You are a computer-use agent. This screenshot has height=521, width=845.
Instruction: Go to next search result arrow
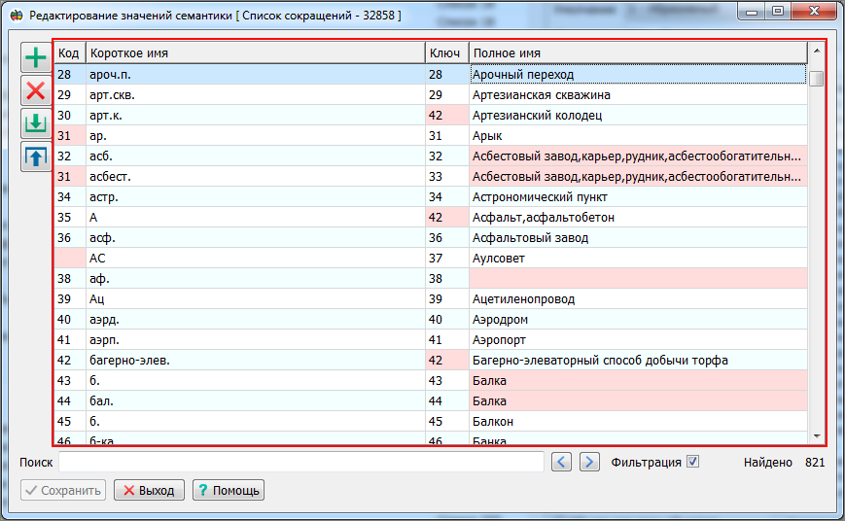click(589, 462)
